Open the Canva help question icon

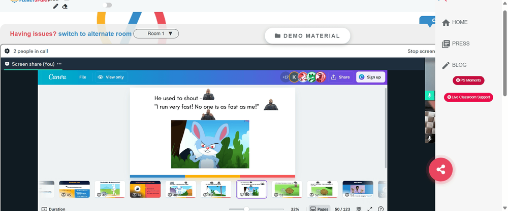[x=380, y=209]
